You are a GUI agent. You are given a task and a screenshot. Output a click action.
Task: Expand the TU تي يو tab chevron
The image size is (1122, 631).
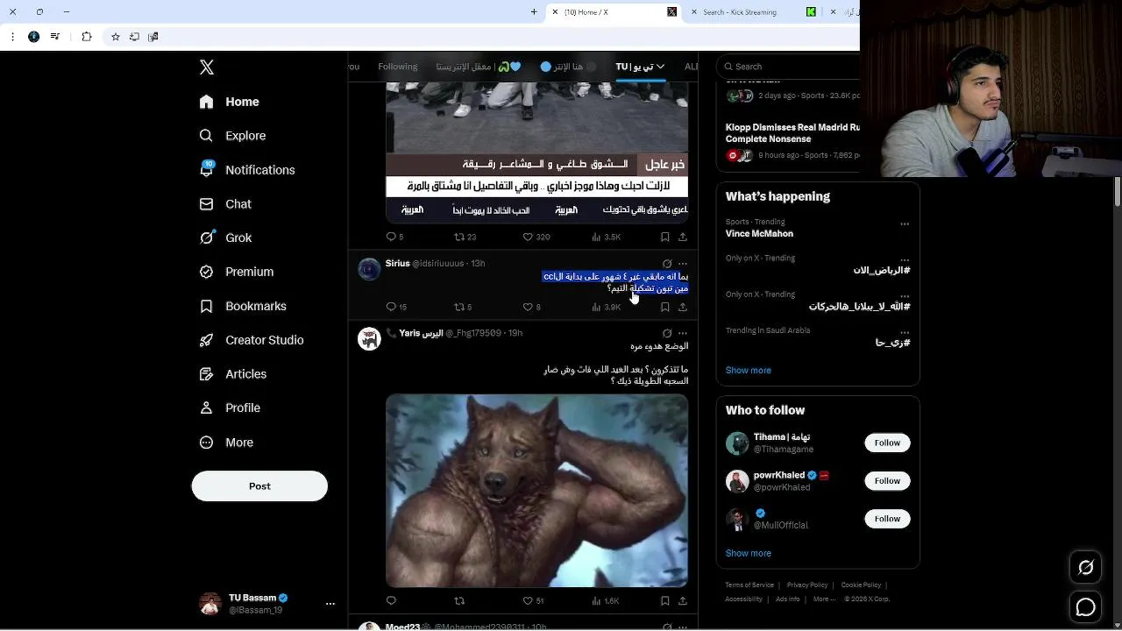coord(660,67)
